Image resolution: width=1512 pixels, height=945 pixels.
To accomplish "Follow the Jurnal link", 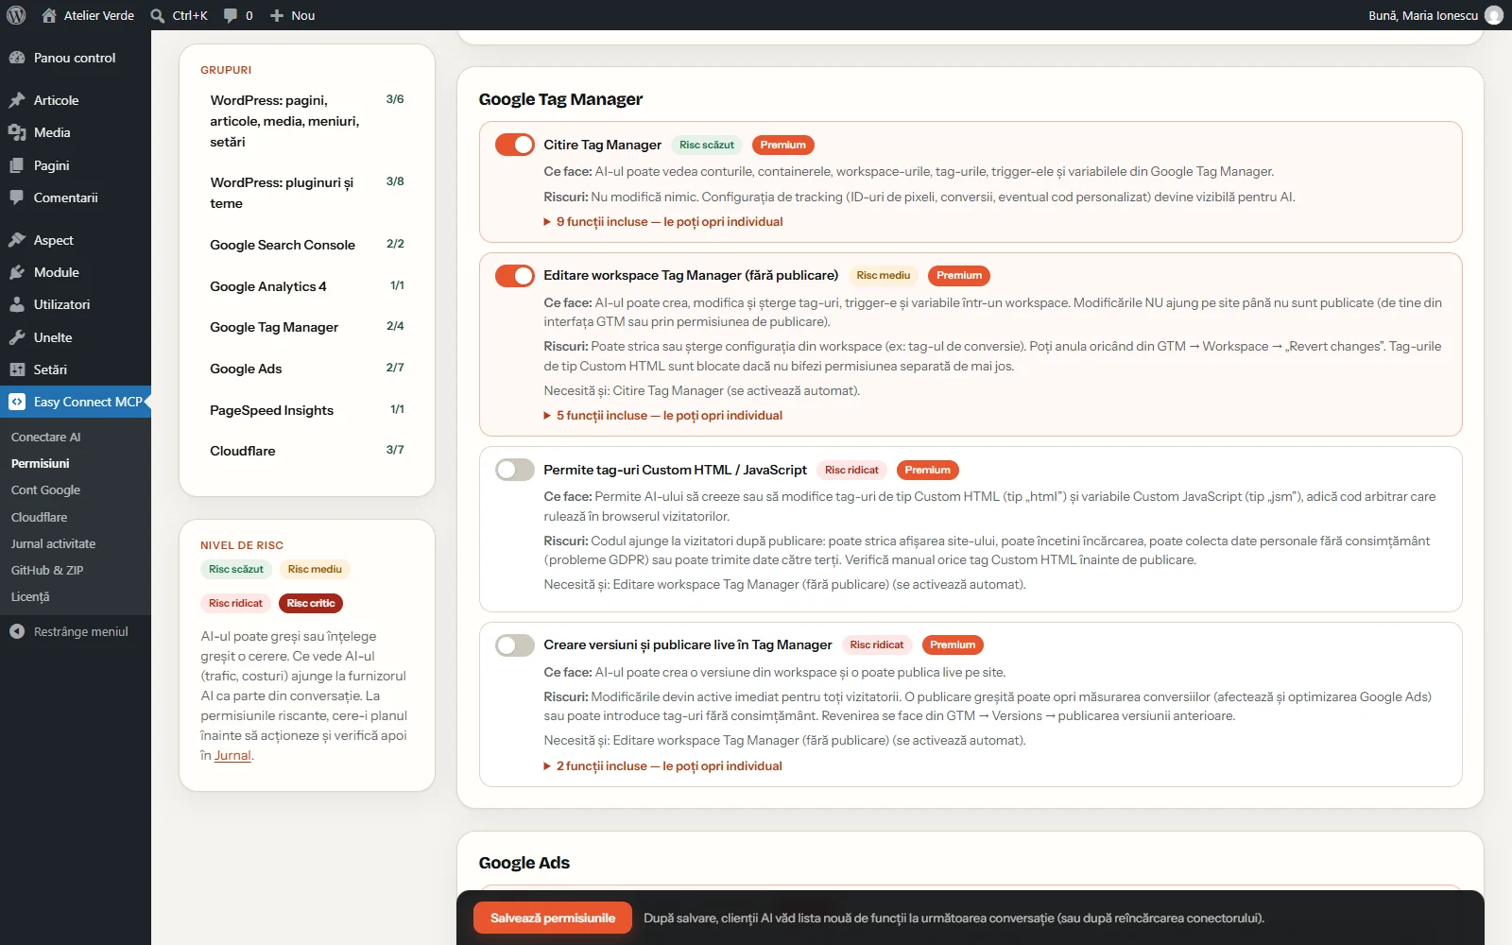I will point(232,755).
